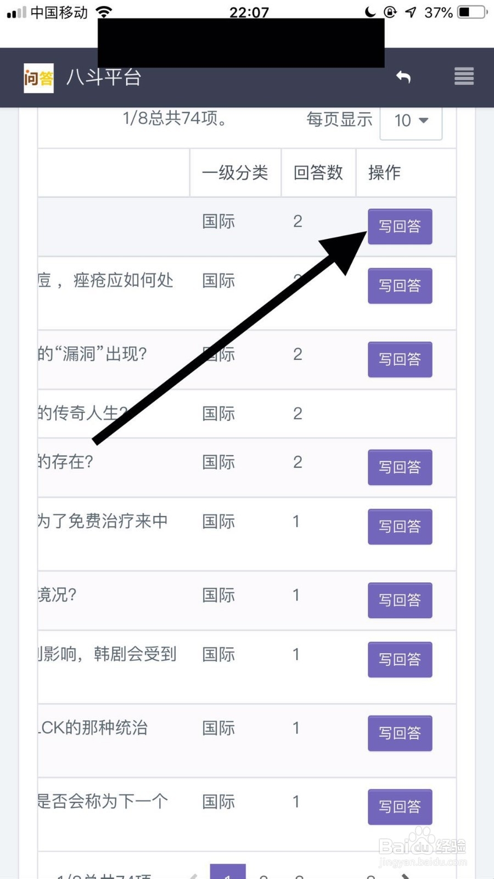The width and height of the screenshot is (494, 879).
Task: Select page 1 in the pagination
Action: tap(228, 872)
